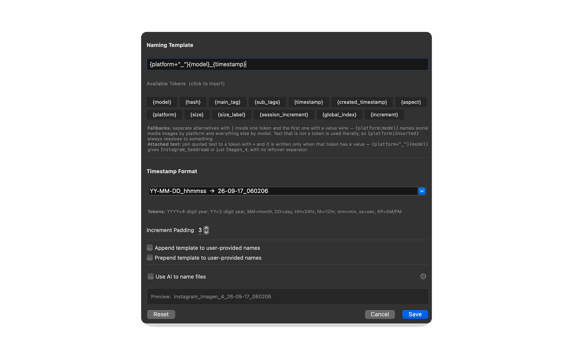Enable Append template to user-provided names
Viewport: 573px width, 358px height.
(x=150, y=248)
